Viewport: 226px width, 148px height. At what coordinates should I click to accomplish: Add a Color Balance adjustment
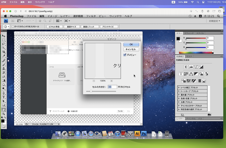[x=191, y=74]
